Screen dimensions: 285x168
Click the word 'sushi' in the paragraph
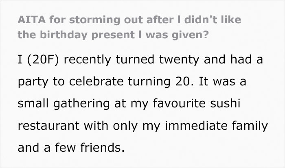[226, 103]
